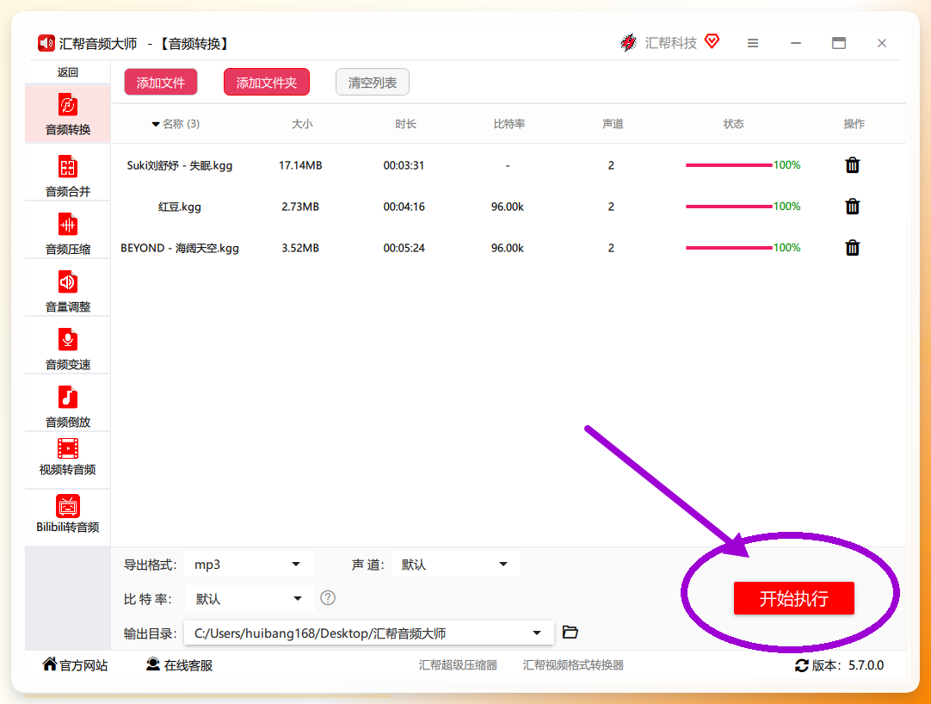Image resolution: width=931 pixels, height=704 pixels.
Task: Open the 音量调整 volume adjust tool
Action: pos(68,291)
